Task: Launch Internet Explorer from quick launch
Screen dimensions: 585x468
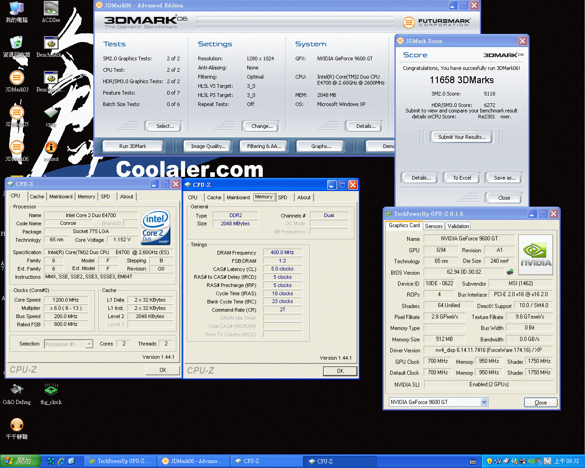Action: [x=61, y=461]
